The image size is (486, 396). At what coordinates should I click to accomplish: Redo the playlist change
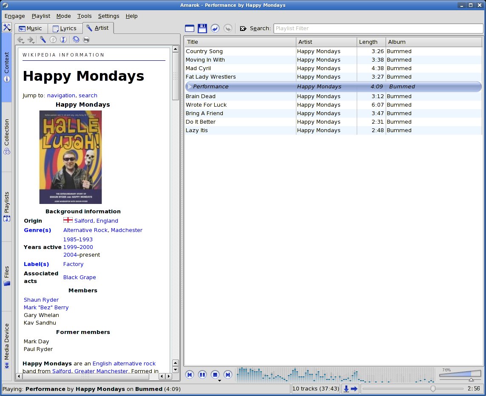[228, 28]
